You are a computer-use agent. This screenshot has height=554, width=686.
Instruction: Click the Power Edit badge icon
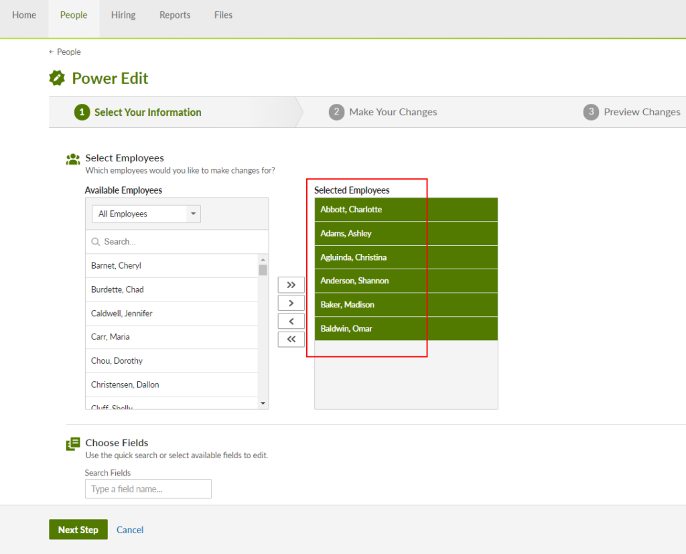[57, 78]
